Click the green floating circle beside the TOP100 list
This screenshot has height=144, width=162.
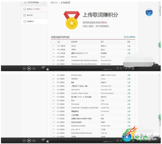pyautogui.click(x=160, y=45)
